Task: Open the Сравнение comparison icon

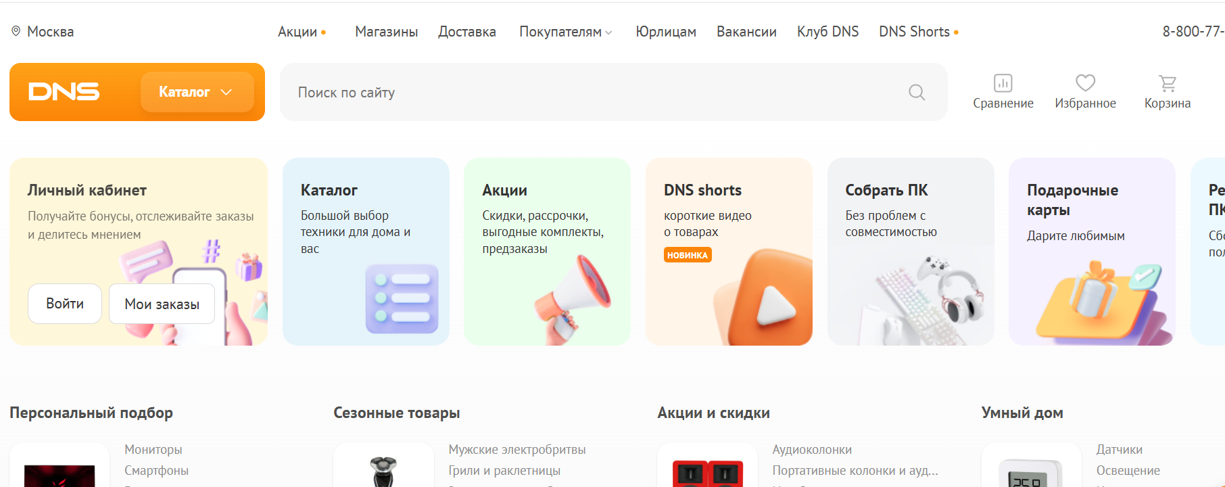Action: (x=1003, y=83)
